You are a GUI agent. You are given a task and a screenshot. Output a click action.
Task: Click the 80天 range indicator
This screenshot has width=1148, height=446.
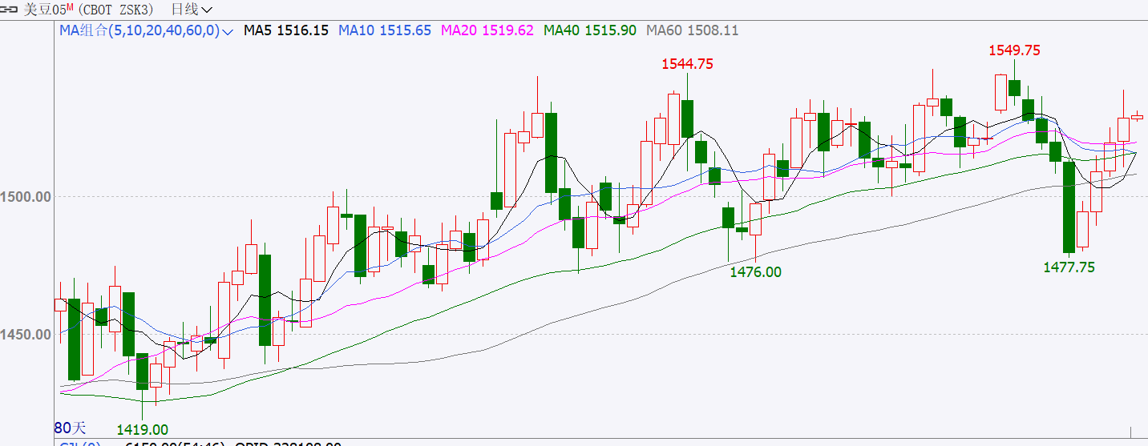pyautogui.click(x=69, y=427)
